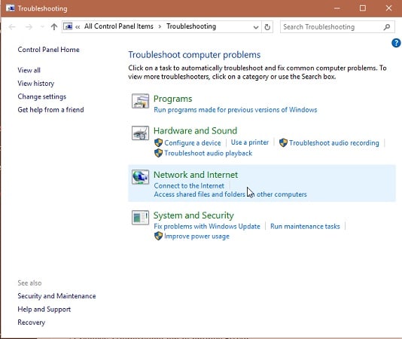402x339 pixels.
Task: Click Improve power usage link
Action: tap(196, 237)
